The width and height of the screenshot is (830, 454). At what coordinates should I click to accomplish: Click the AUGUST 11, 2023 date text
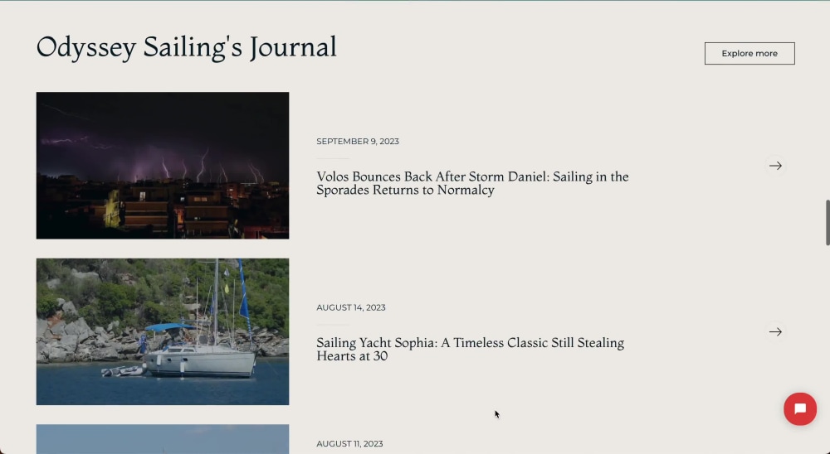349,444
